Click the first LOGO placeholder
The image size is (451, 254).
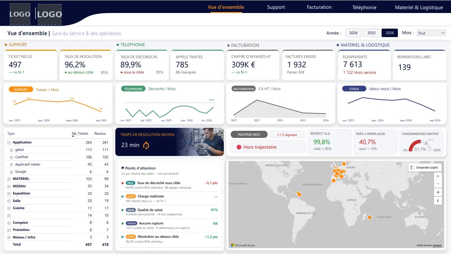point(20,14)
